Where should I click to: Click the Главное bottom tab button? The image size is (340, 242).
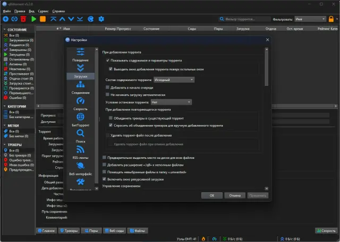(x=46, y=231)
